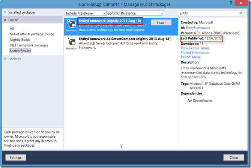Click the Report Abuse link
The image size is (251, 168).
click(191, 57)
